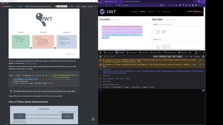Switch to the Style Editor devtools tab

[156, 52]
